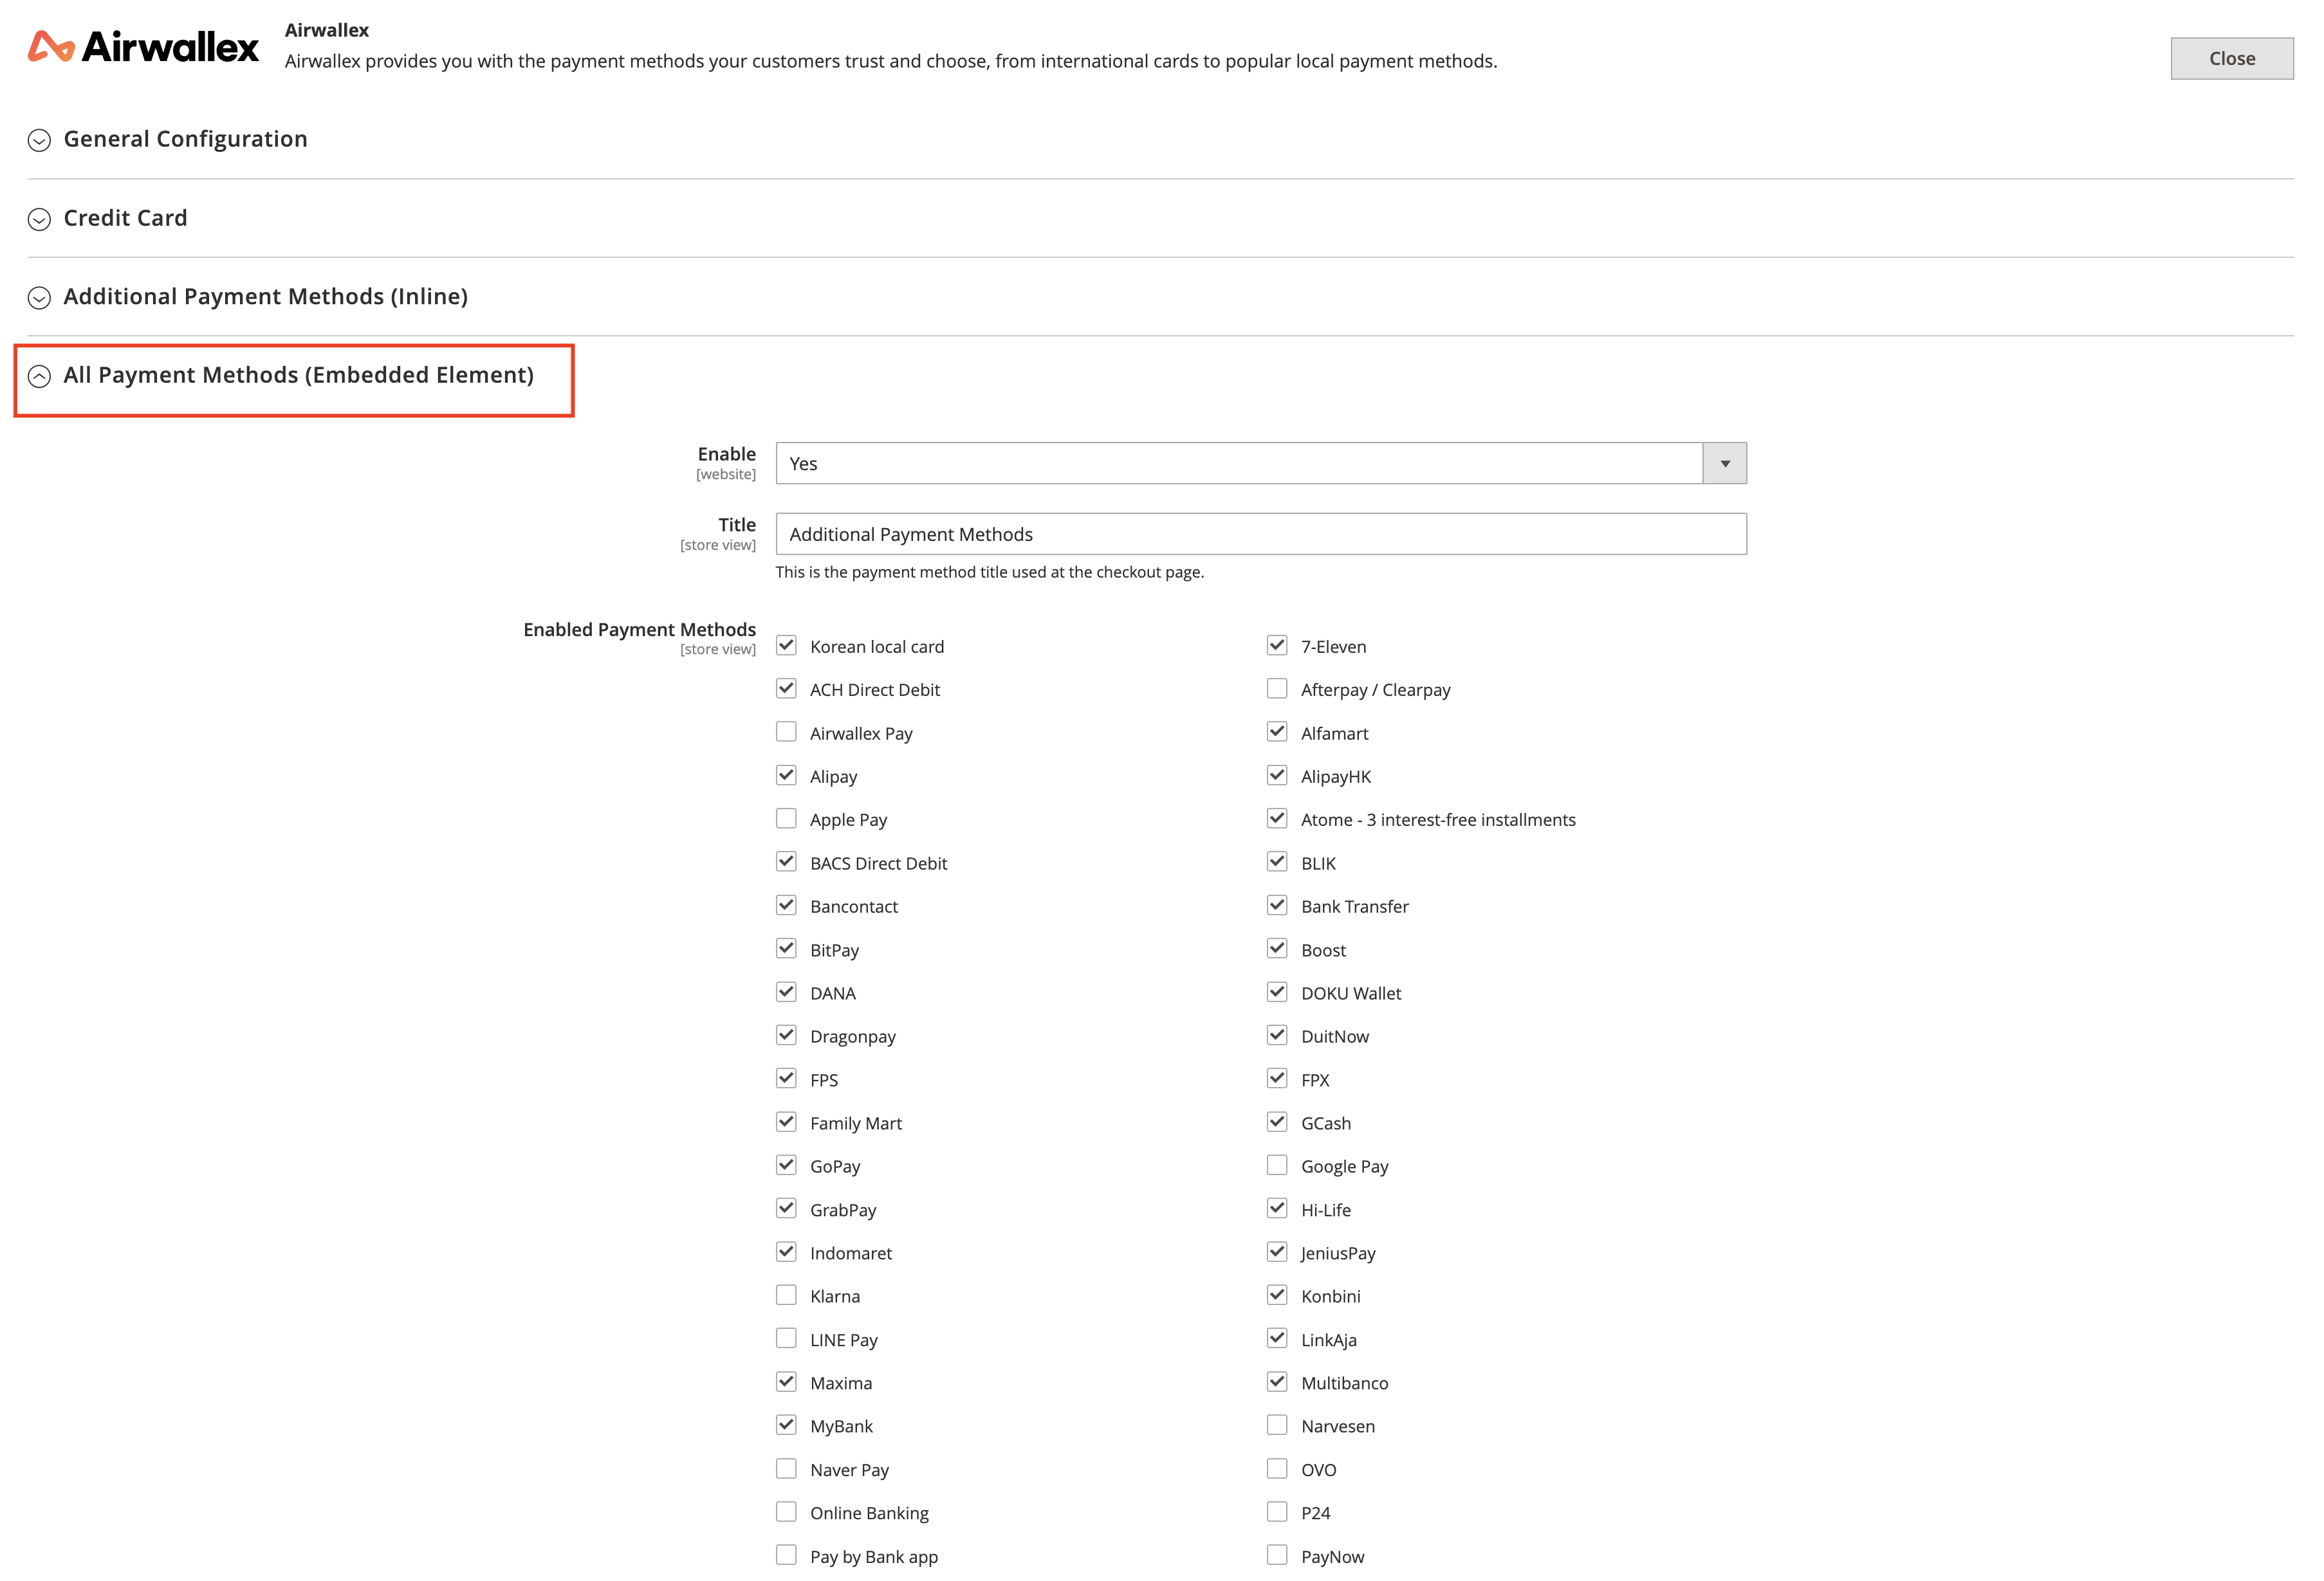Uncheck the FPS checkbox
Image resolution: width=2324 pixels, height=1581 pixels.
pos(786,1078)
